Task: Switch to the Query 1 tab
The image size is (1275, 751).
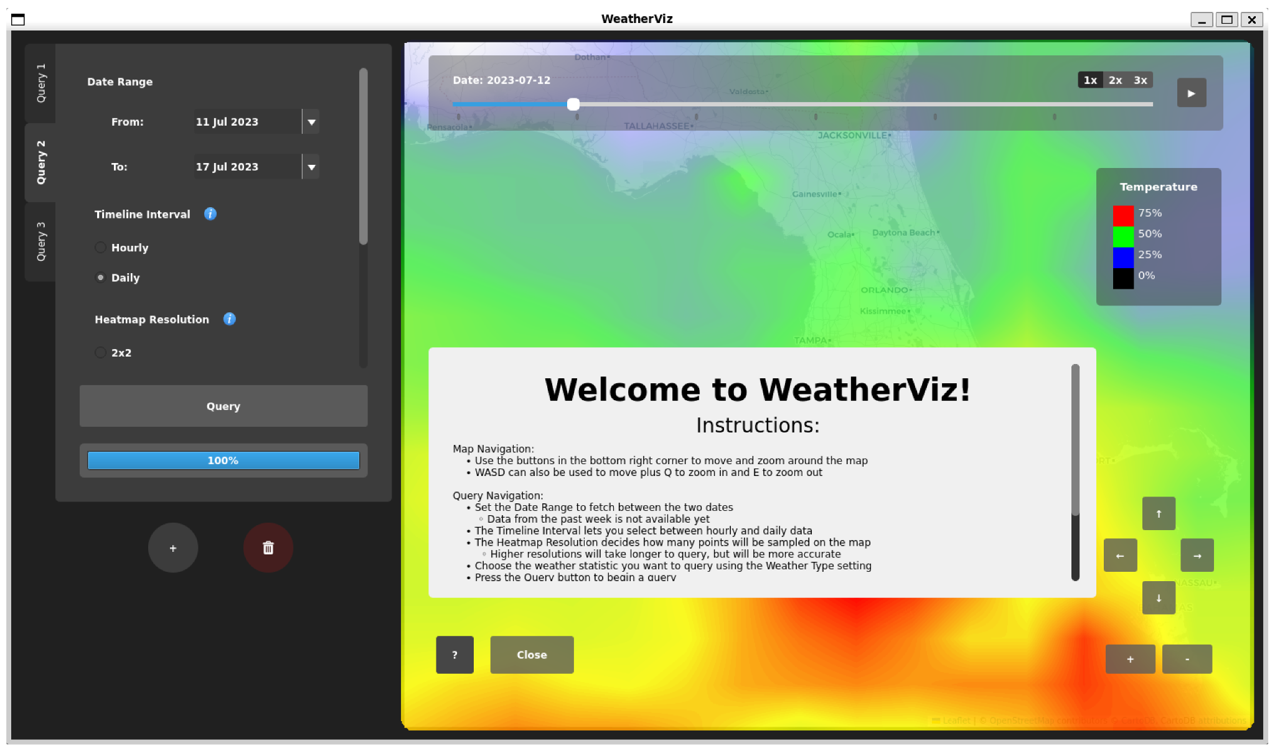Action: [x=40, y=83]
